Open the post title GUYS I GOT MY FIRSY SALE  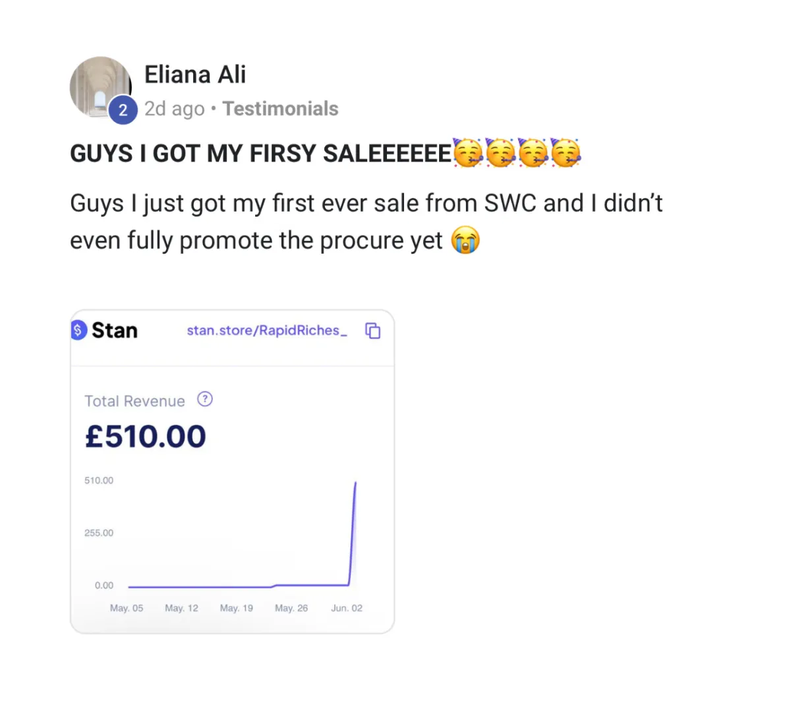261,153
